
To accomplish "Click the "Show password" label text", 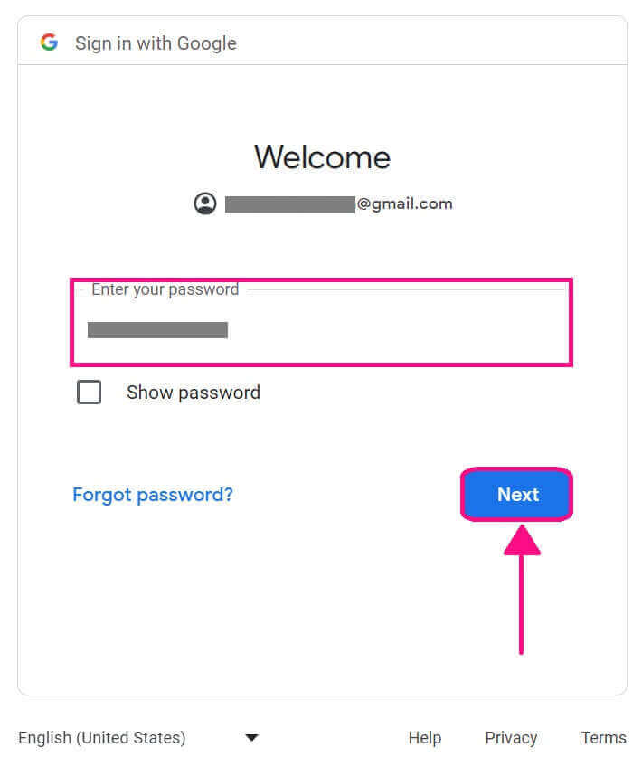I will point(193,393).
